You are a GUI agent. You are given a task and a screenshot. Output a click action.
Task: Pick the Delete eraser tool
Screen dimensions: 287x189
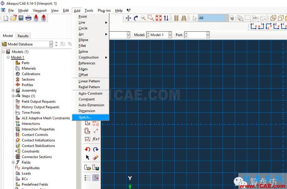[96, 157]
